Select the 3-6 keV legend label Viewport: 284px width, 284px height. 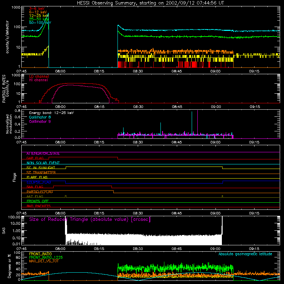(37, 9)
